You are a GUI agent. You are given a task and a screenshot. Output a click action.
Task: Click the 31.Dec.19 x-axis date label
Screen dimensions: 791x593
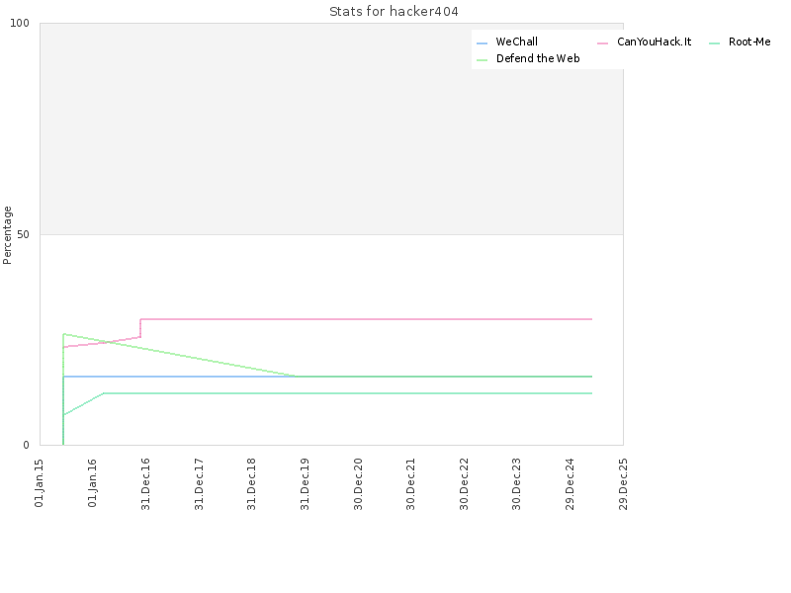click(x=305, y=484)
